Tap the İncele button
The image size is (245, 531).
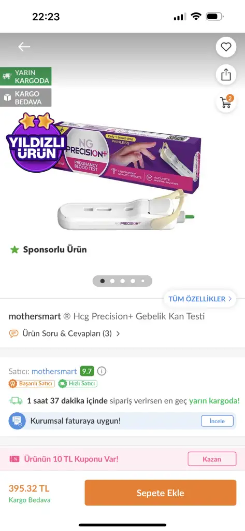tap(217, 421)
